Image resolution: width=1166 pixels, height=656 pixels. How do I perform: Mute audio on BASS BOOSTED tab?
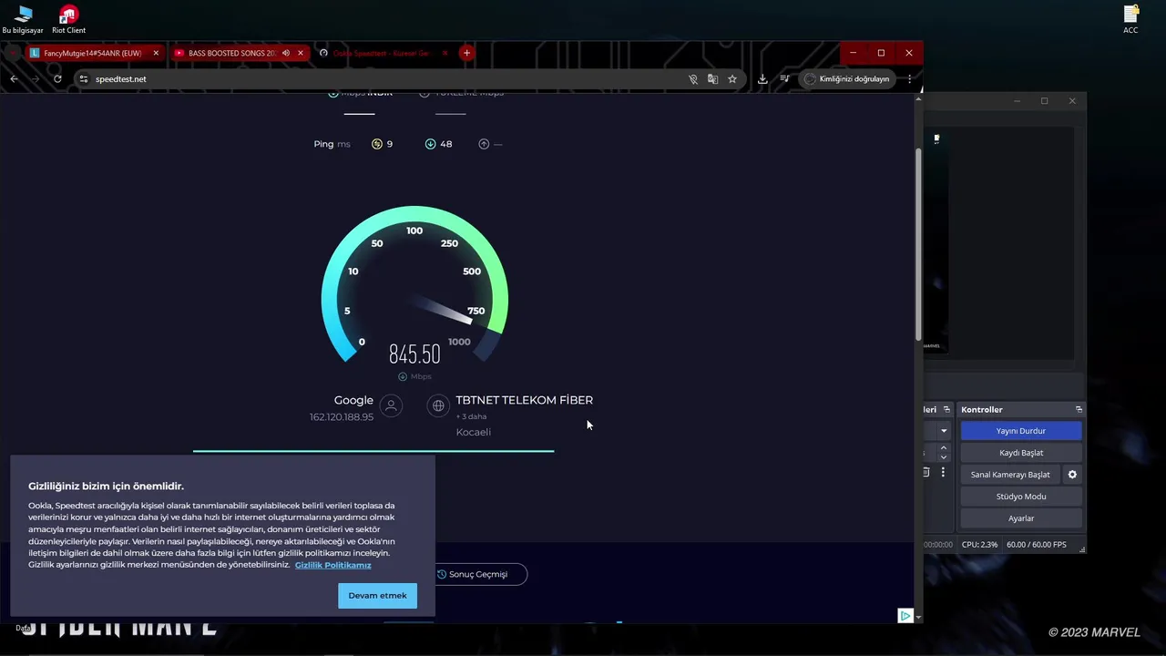click(286, 53)
